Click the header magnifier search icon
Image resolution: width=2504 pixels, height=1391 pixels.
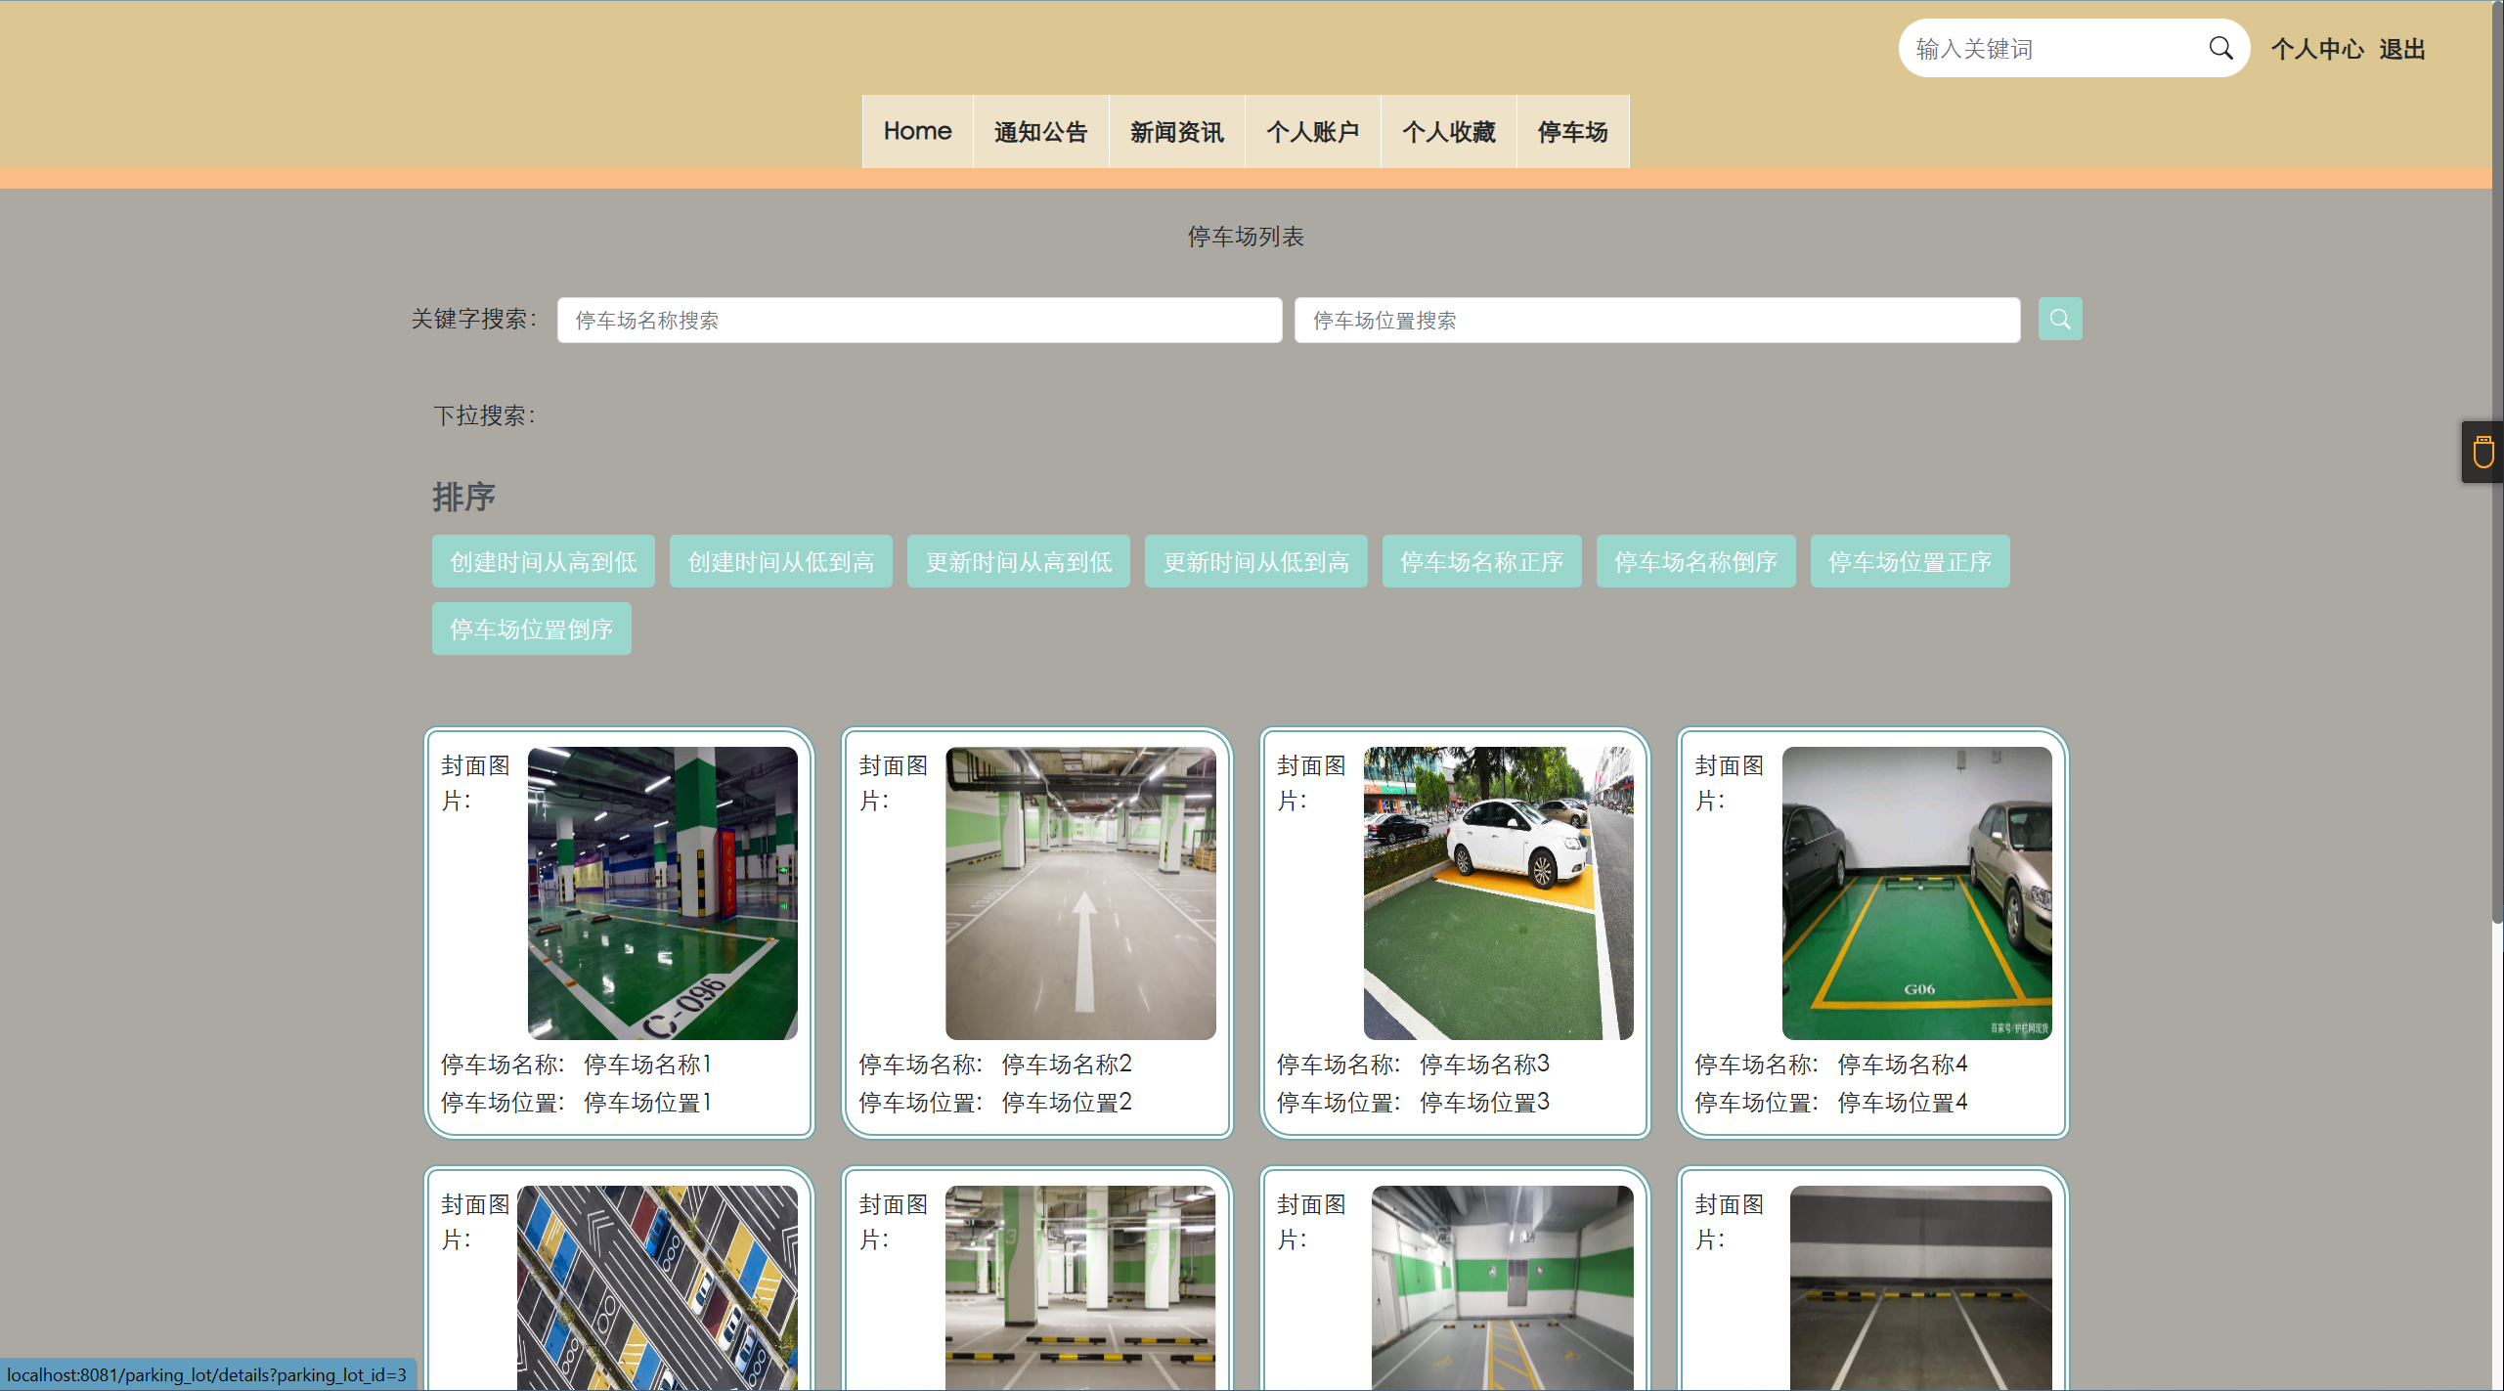click(2220, 49)
